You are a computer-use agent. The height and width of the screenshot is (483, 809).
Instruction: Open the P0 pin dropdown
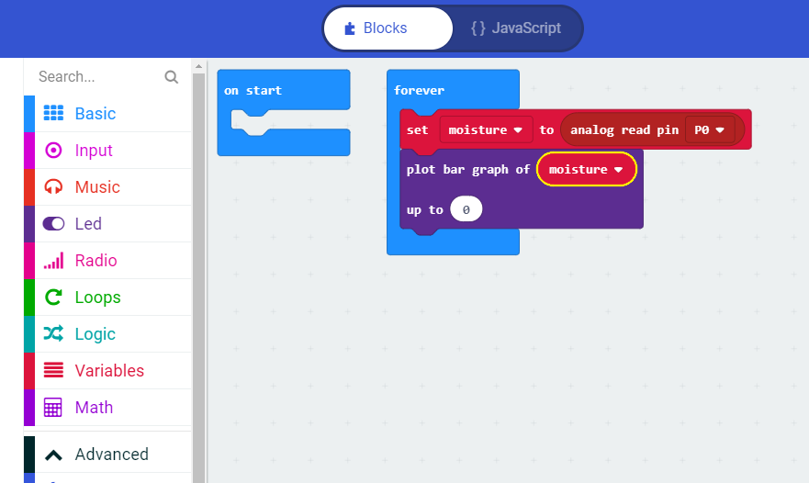[x=709, y=130]
